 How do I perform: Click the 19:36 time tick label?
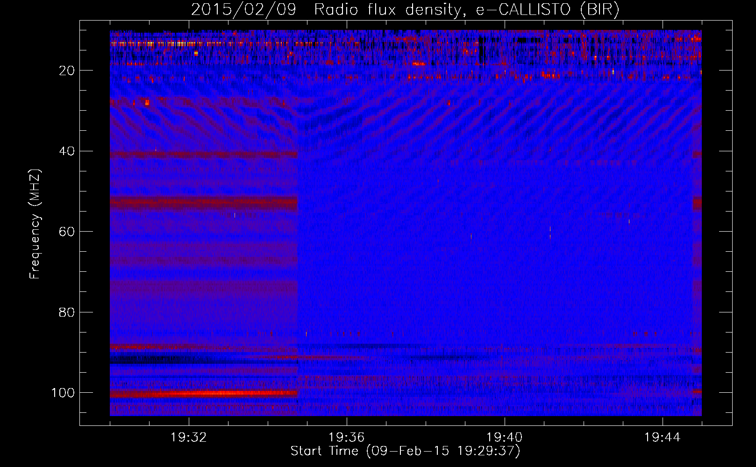coord(347,438)
